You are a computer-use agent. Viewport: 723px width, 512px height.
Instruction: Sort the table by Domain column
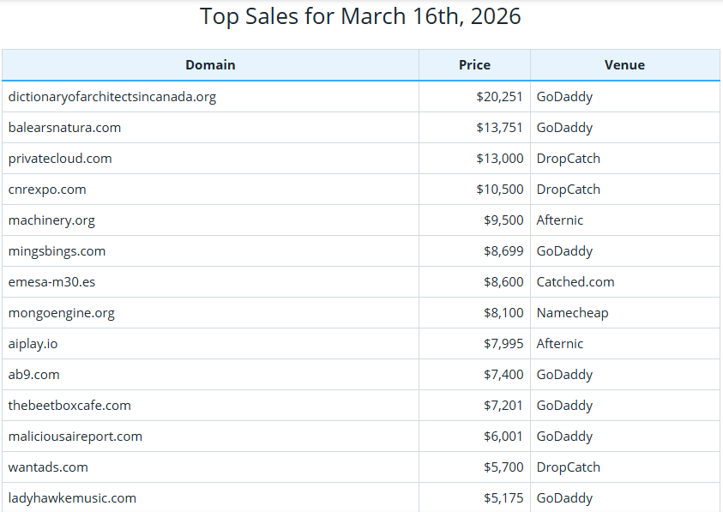point(210,64)
